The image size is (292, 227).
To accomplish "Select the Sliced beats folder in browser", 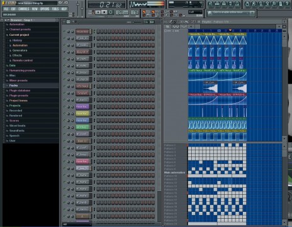I will (17, 126).
